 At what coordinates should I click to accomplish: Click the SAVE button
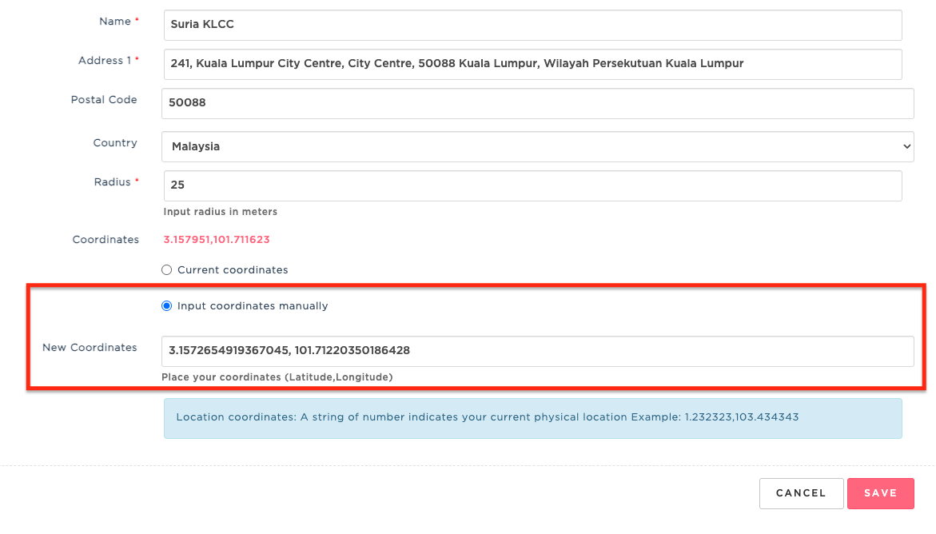tap(881, 493)
